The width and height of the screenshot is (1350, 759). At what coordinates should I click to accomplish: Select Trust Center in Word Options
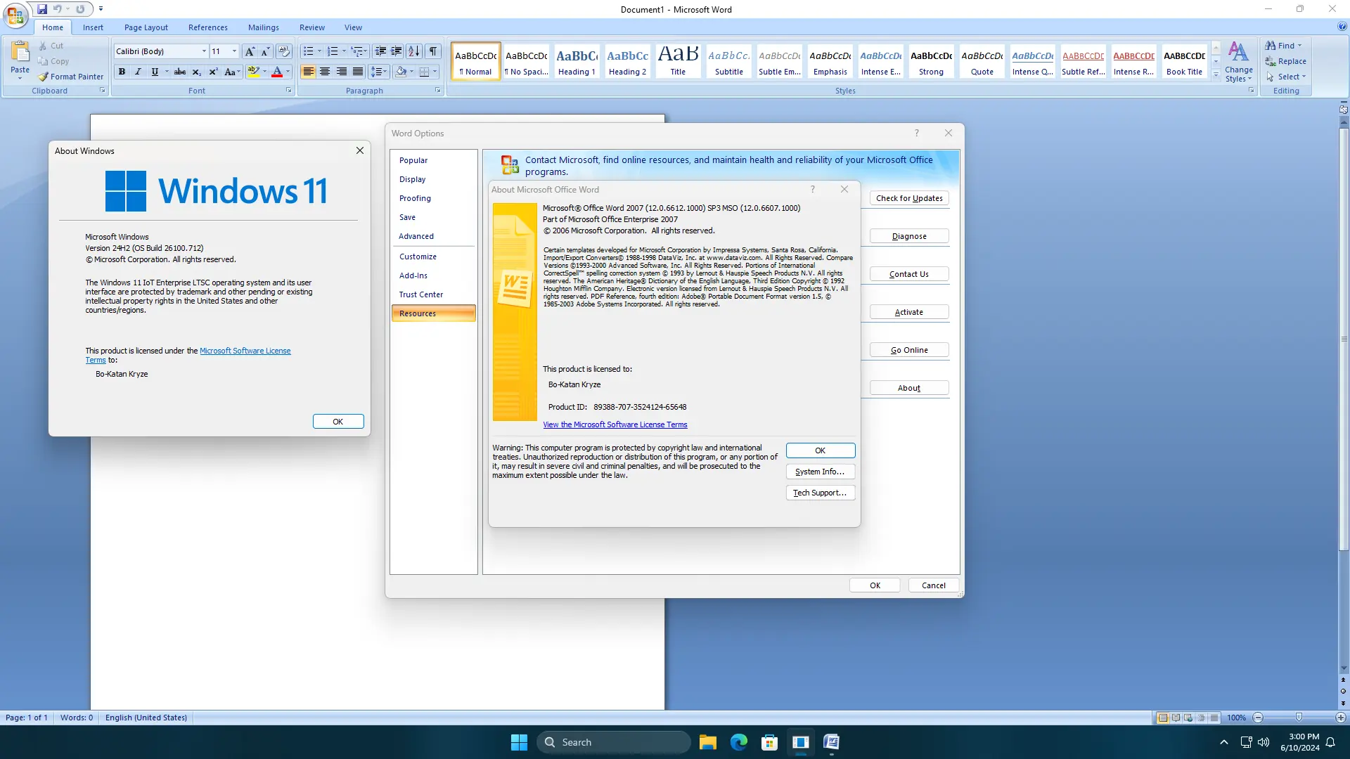tap(433, 294)
